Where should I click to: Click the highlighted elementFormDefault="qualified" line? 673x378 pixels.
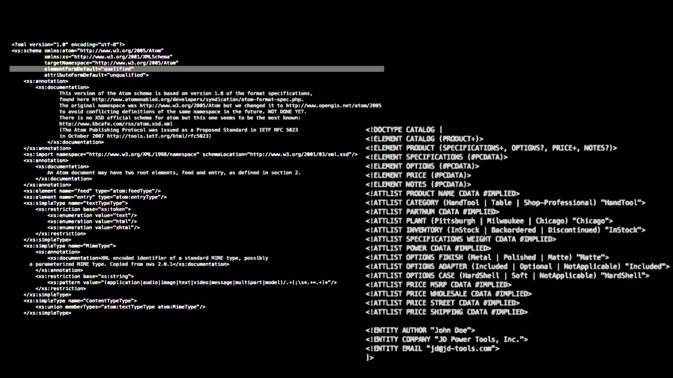point(89,69)
